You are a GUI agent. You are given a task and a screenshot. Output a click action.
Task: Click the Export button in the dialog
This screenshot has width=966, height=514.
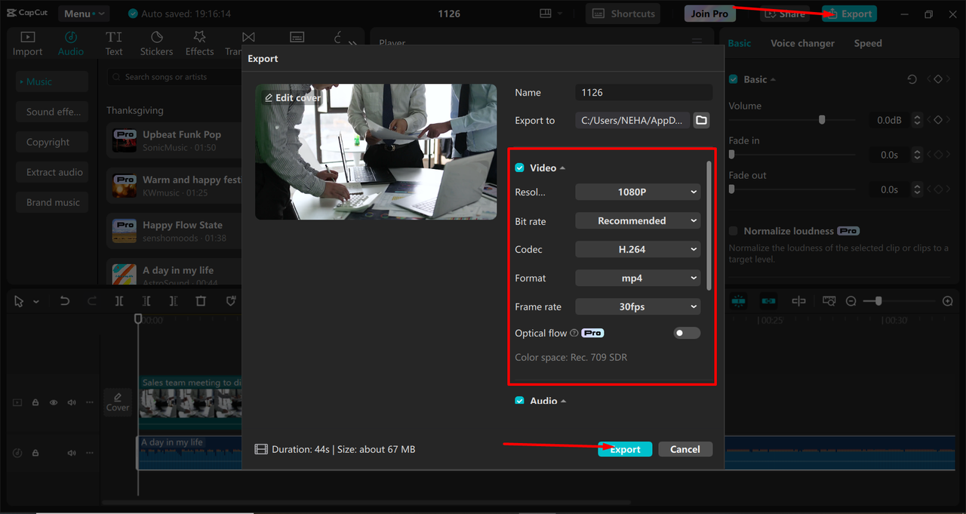625,449
